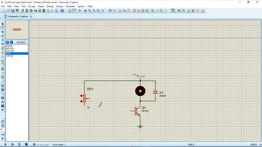The image size is (262, 147).
Task: Click the resistor preview thumbnail
Action: tap(17, 29)
